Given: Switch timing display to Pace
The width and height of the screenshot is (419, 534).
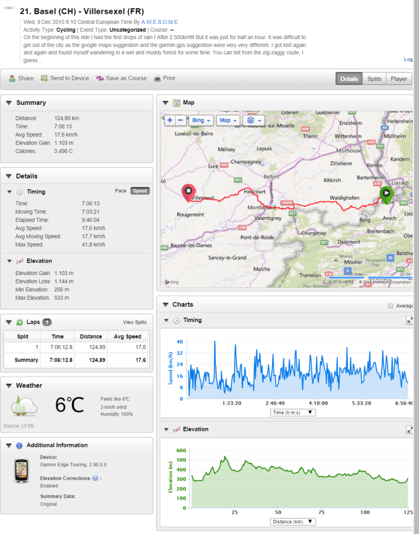Looking at the screenshot, I should (x=120, y=191).
